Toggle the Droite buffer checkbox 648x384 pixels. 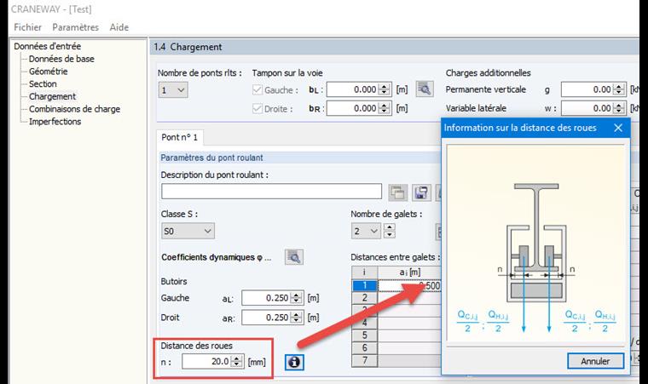click(x=257, y=109)
